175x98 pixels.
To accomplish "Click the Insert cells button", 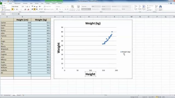I will click(136, 8).
